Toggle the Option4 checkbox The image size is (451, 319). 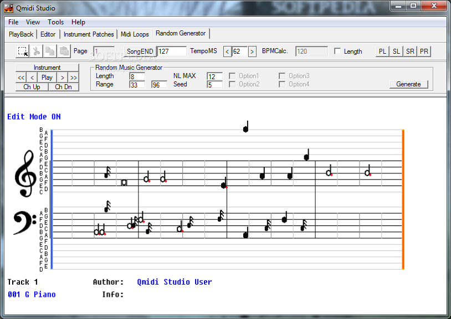point(282,84)
